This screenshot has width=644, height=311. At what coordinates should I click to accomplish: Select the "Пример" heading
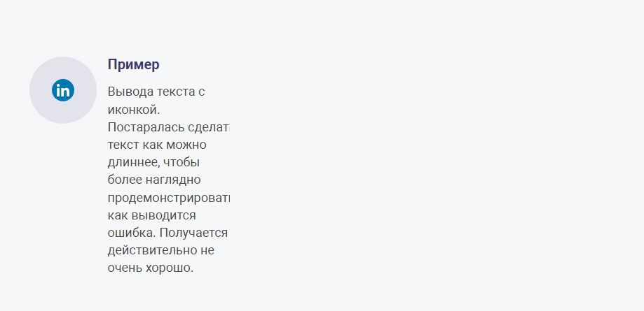pyautogui.click(x=133, y=65)
